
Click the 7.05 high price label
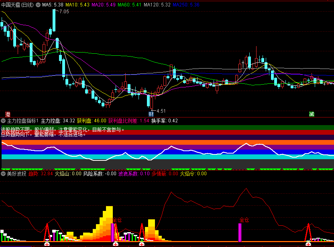[64, 12]
